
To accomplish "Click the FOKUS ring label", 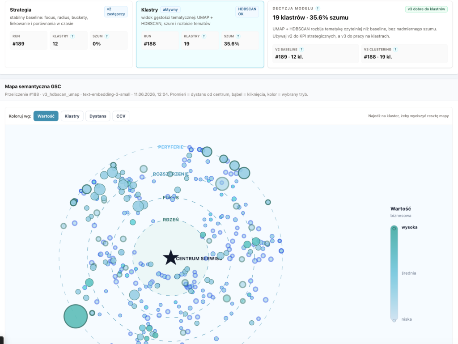I will click(171, 198).
